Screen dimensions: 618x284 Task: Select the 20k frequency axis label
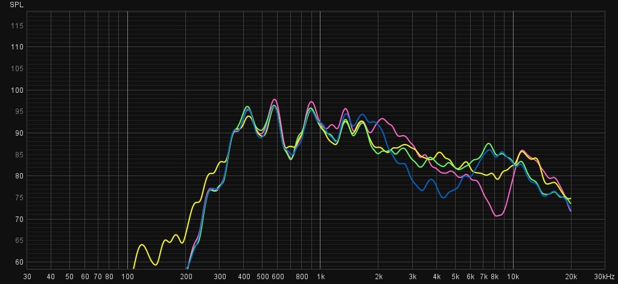pos(571,277)
